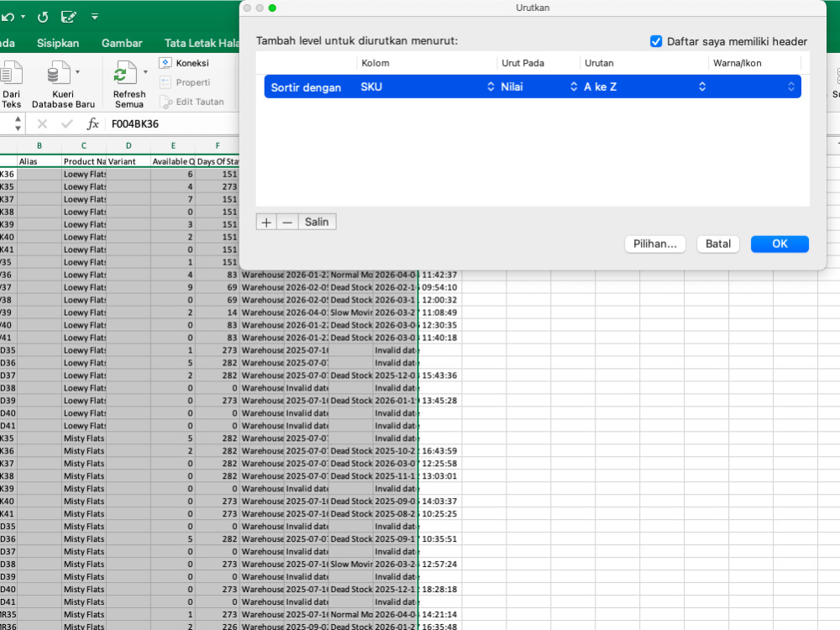Click the Redo circular arrow icon
The image size is (840, 630).
[43, 17]
